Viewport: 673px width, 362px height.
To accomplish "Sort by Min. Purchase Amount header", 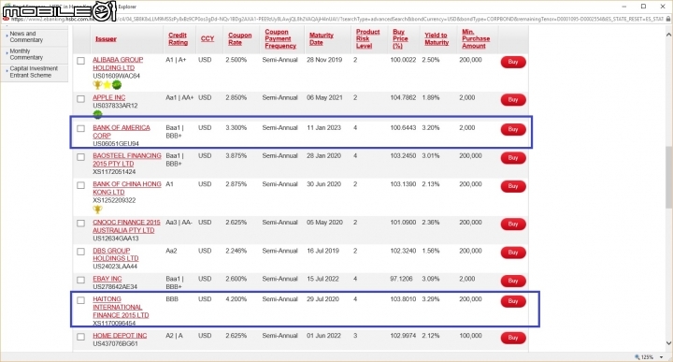I will [476, 38].
